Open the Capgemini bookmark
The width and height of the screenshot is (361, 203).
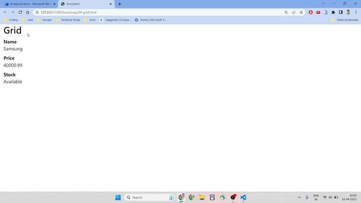point(115,20)
